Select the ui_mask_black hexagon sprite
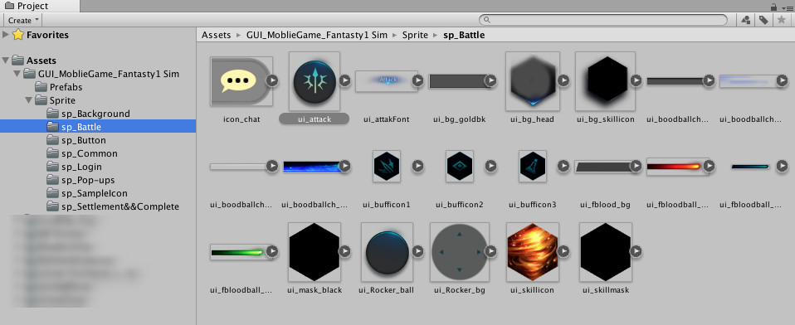This screenshot has width=795, height=325. click(x=315, y=251)
